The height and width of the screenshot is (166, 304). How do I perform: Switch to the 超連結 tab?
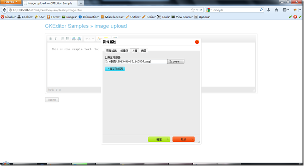124,51
